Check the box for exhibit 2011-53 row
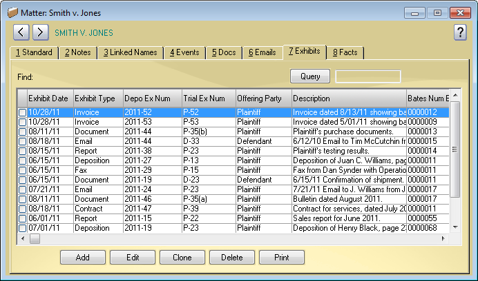The height and width of the screenshot is (281, 478). (x=22, y=123)
